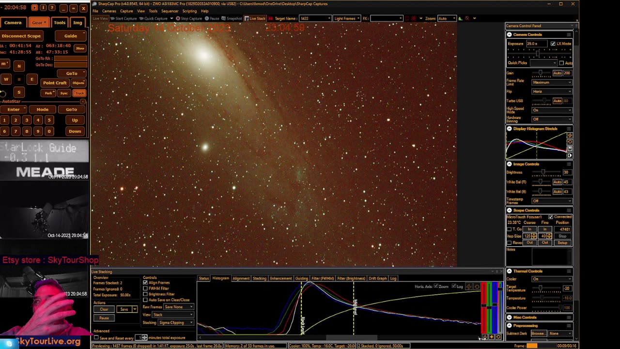This screenshot has height=349, width=620.
Task: Slew telescope South with S button
Action: coord(19,92)
